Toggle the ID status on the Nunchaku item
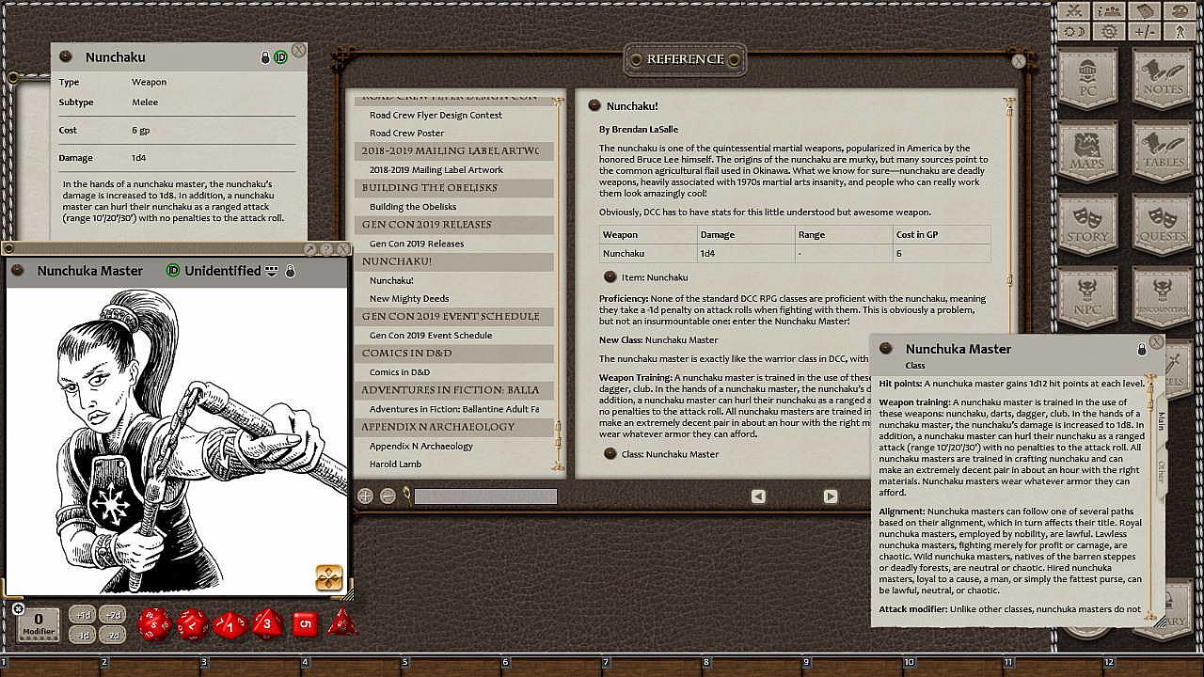1204x677 pixels. pos(280,57)
